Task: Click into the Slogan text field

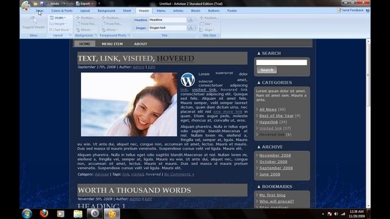Action: point(168,28)
